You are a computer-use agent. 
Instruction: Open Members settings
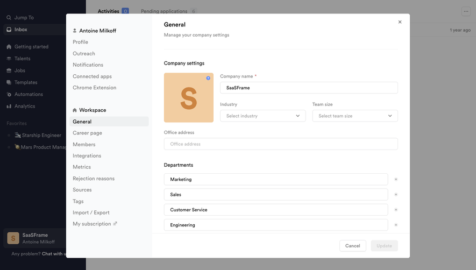tap(84, 144)
